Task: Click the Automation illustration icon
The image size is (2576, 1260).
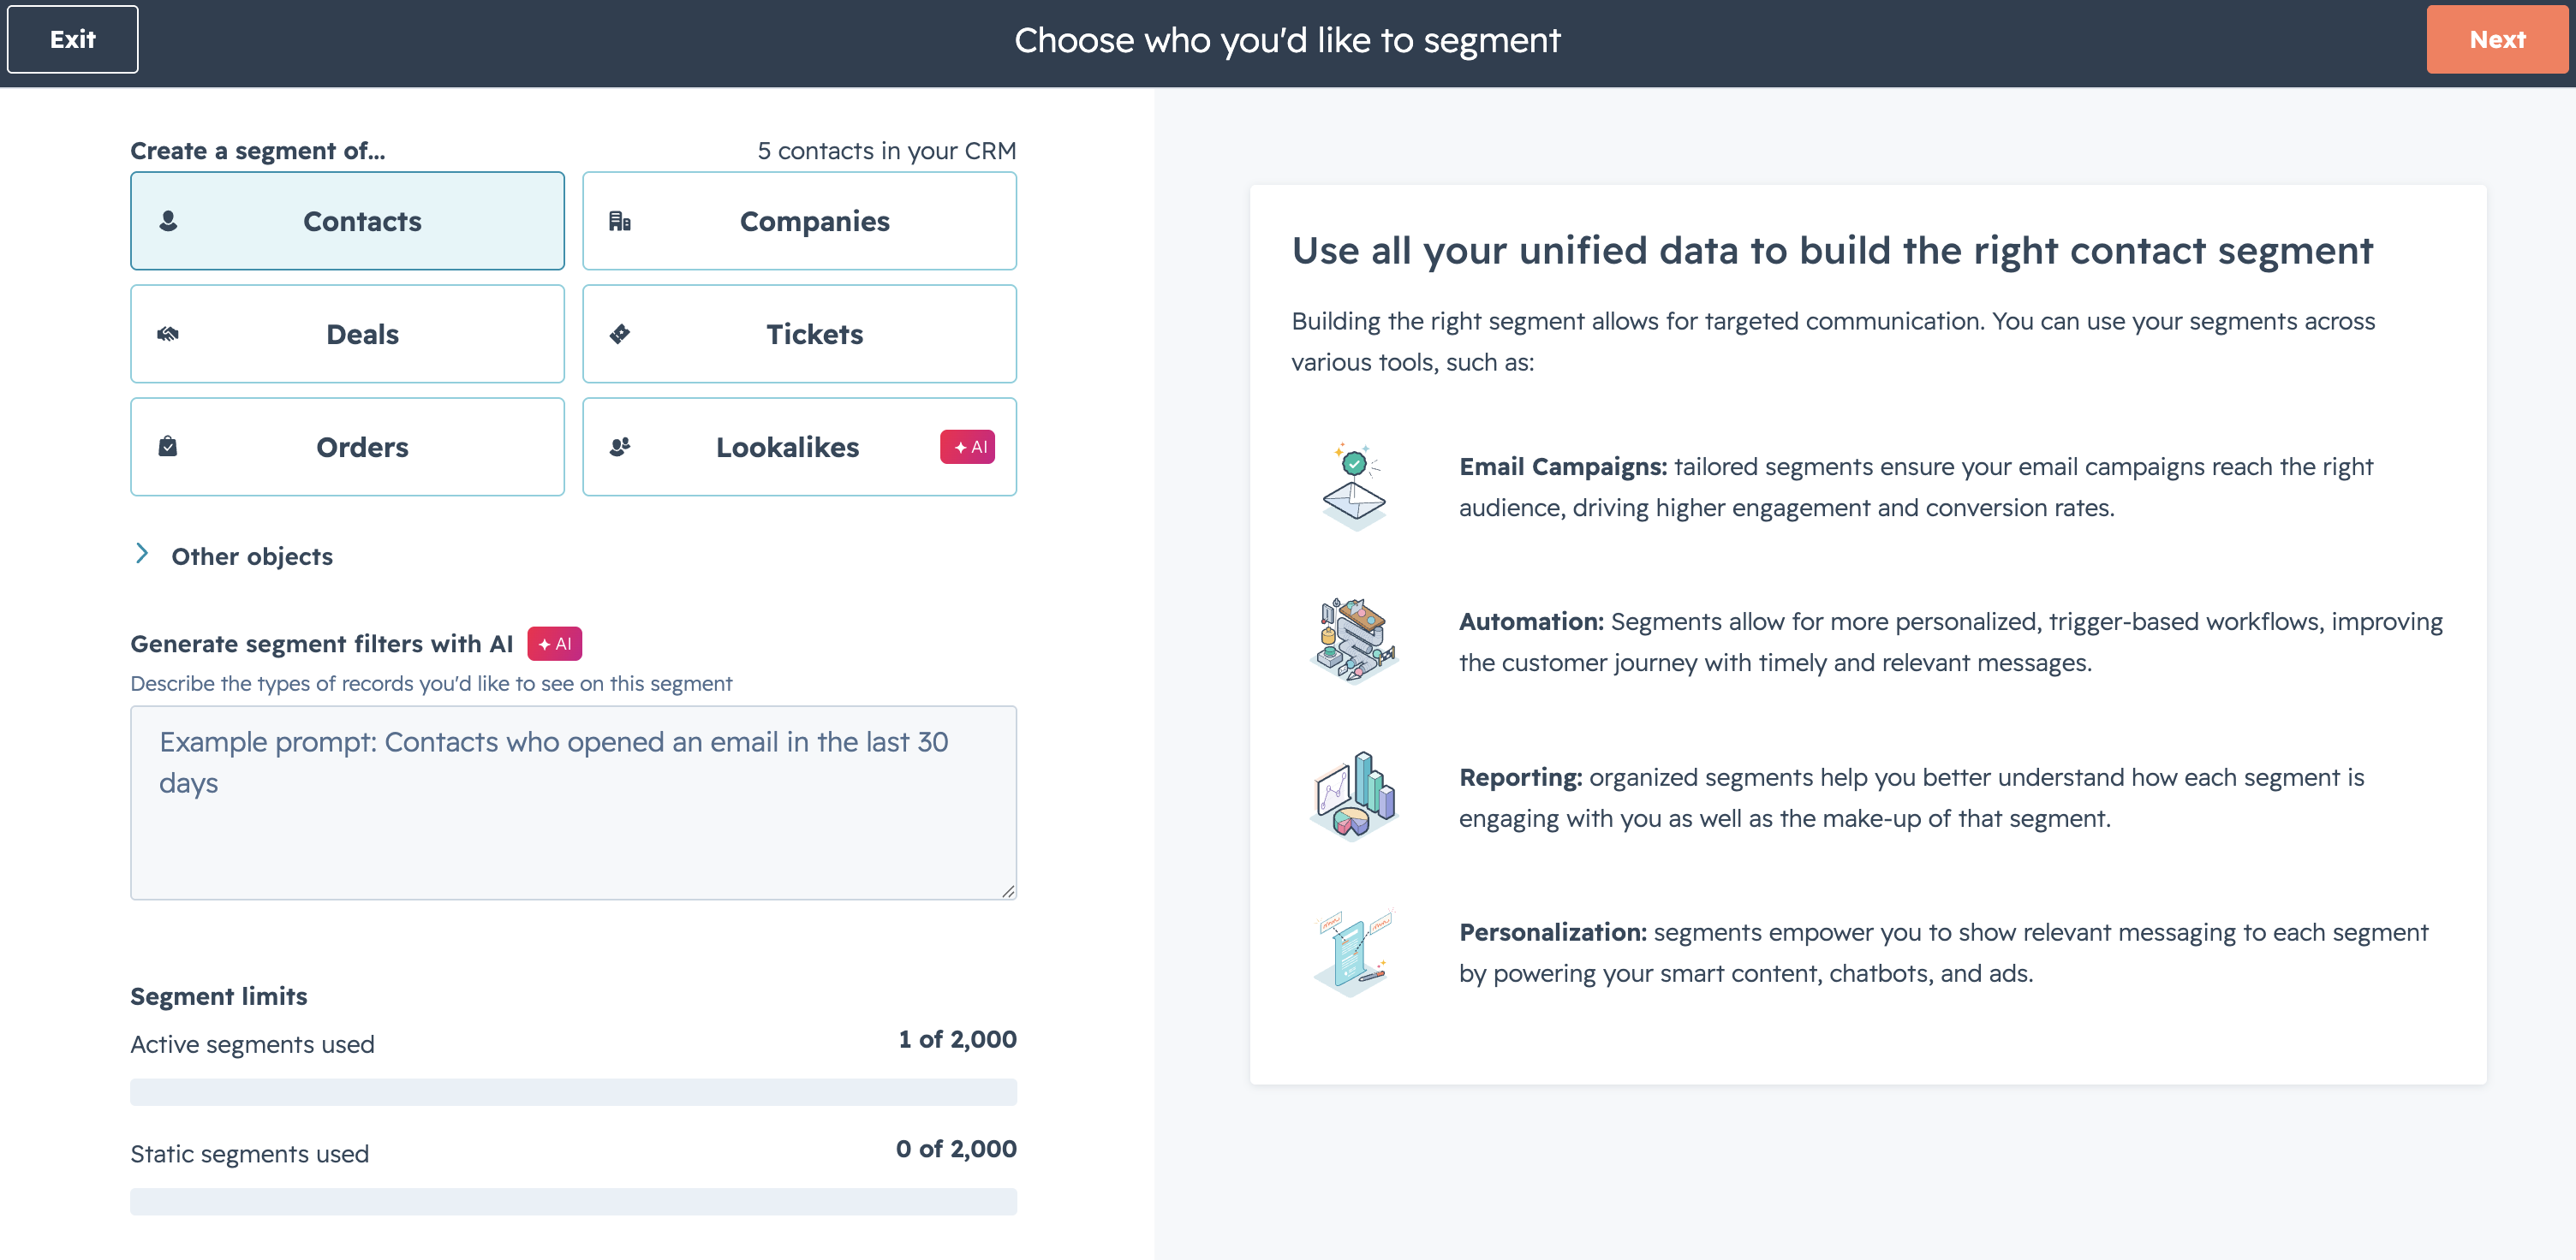Action: (x=1353, y=641)
